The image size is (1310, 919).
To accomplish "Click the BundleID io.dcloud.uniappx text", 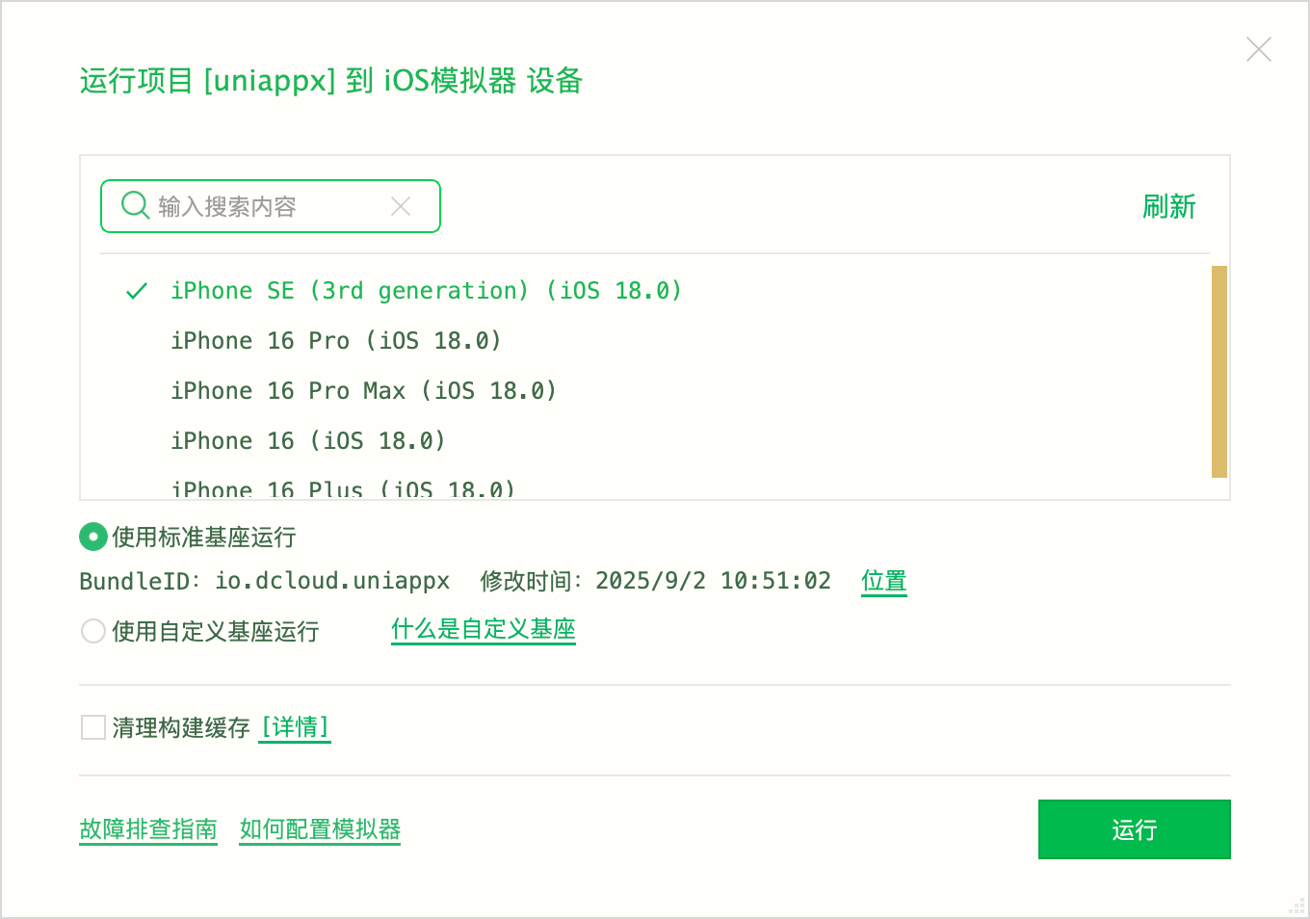I will pos(265,581).
